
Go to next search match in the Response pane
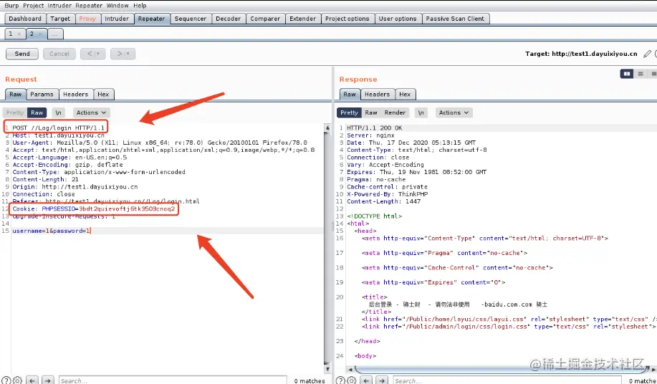click(x=382, y=380)
